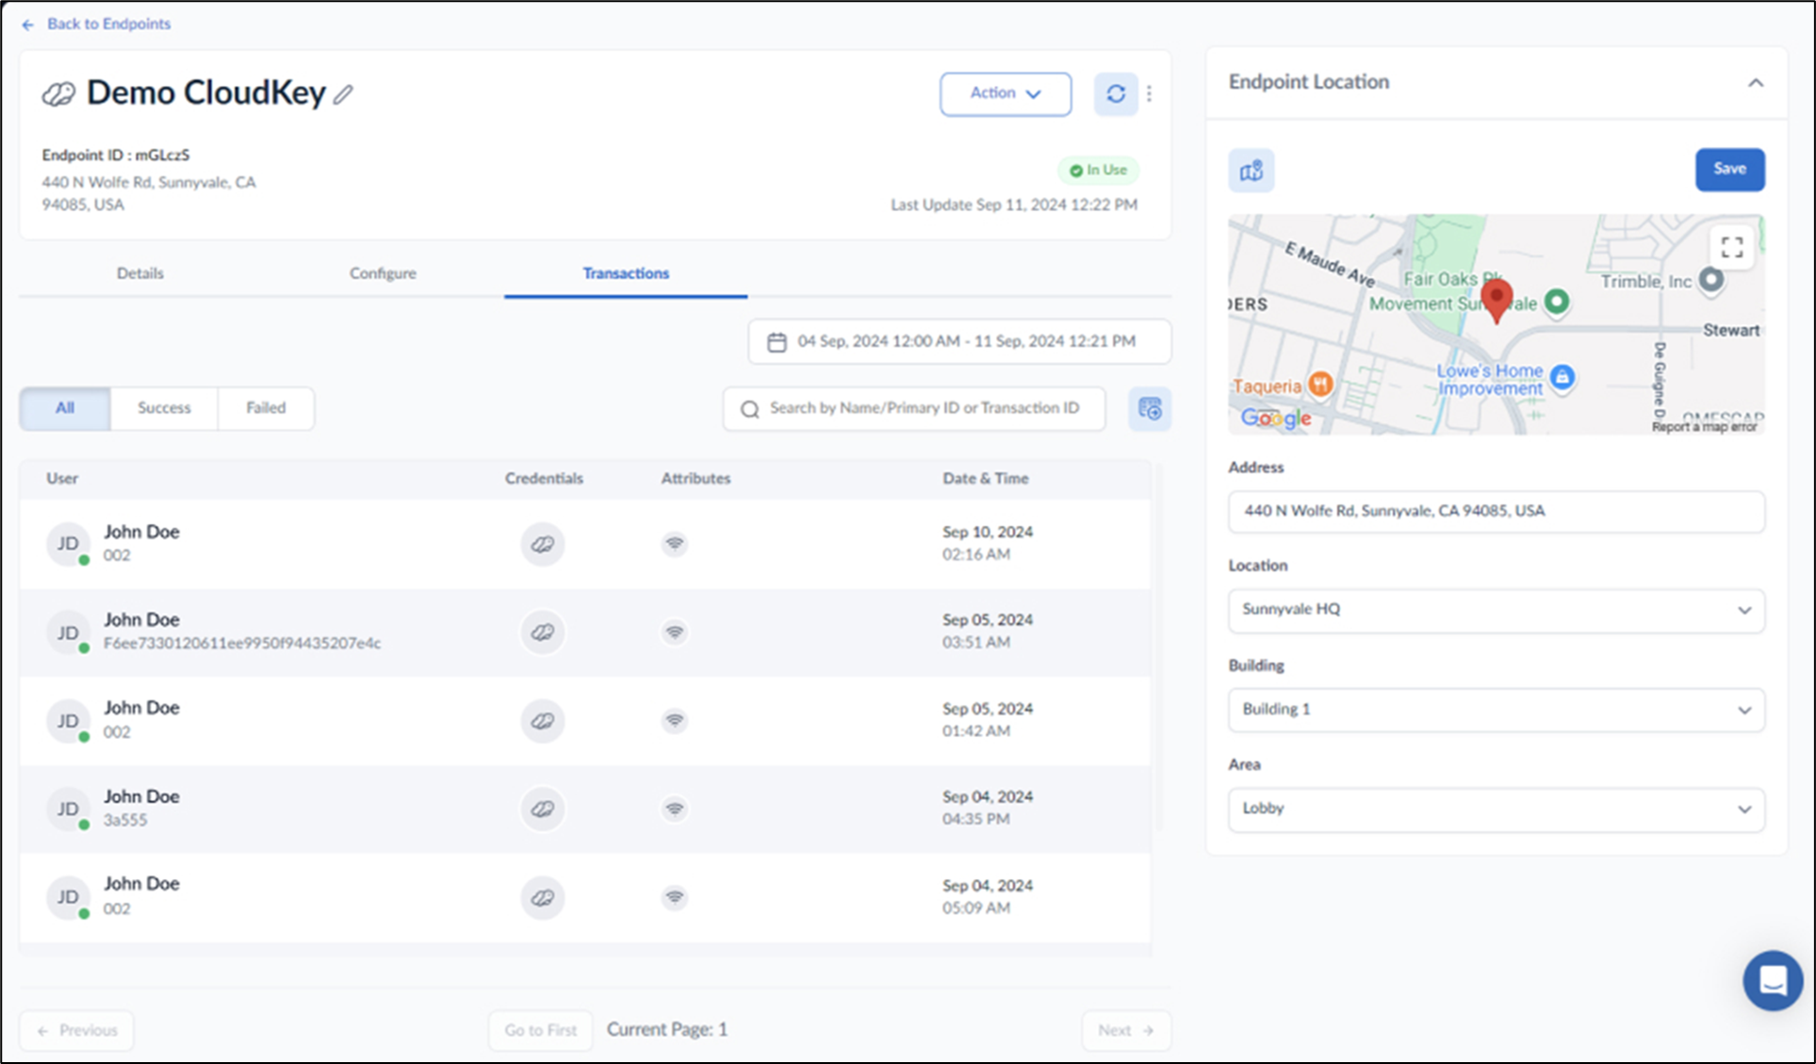The width and height of the screenshot is (1816, 1064).
Task: Click the credential icon for 03:51 AM transaction
Action: (543, 632)
